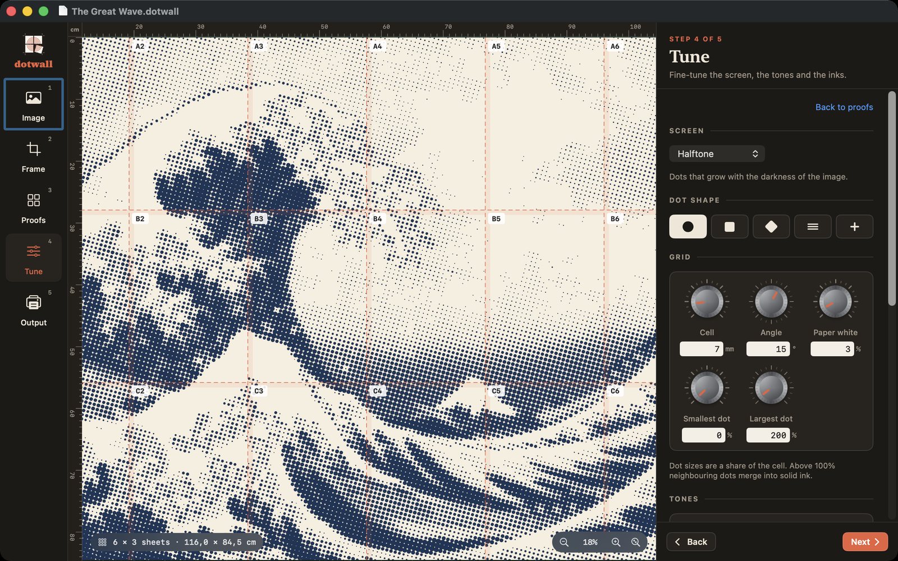This screenshot has height=561, width=898.
Task: Choose the lines dot shape
Action: tap(813, 227)
